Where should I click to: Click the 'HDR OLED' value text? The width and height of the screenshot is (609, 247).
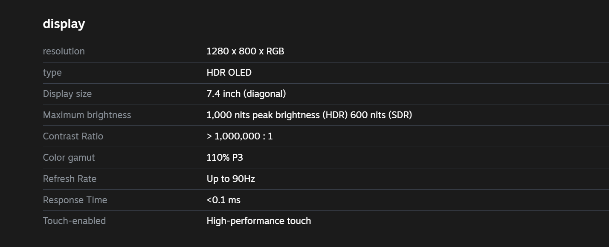229,73
